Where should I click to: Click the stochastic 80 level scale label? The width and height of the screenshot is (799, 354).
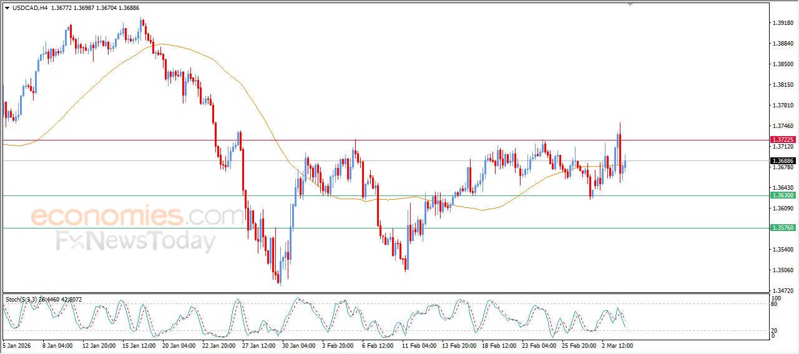775,304
